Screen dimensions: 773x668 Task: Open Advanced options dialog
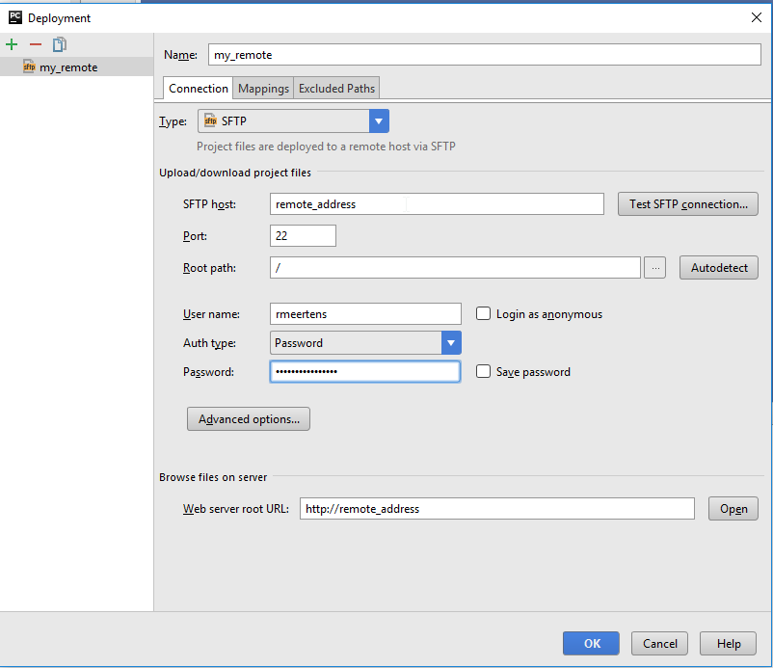pyautogui.click(x=249, y=419)
